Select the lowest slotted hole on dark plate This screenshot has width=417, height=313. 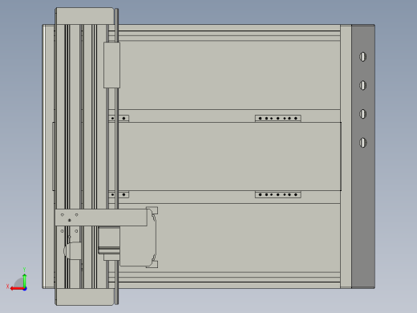point(362,143)
